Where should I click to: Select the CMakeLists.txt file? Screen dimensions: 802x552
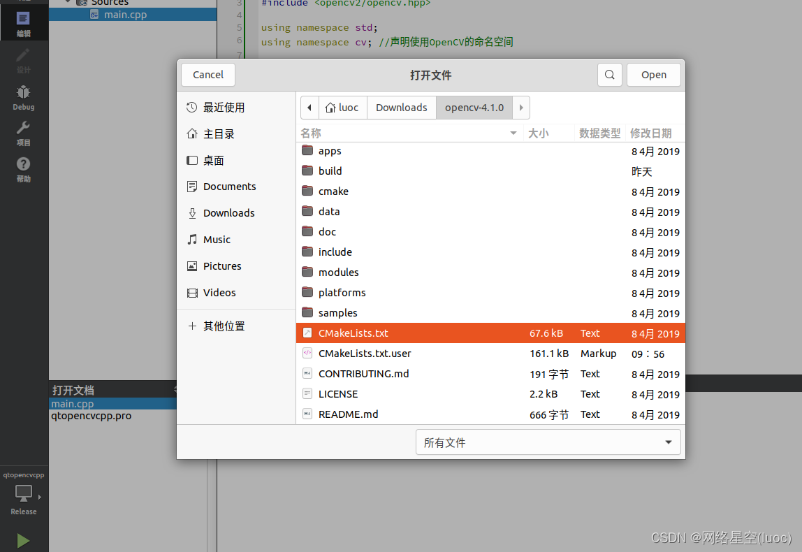490,333
